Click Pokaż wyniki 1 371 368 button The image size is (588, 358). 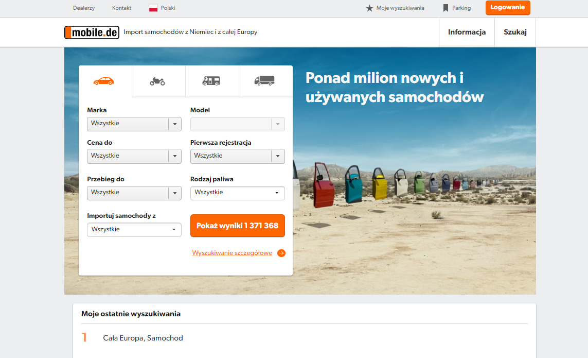237,226
